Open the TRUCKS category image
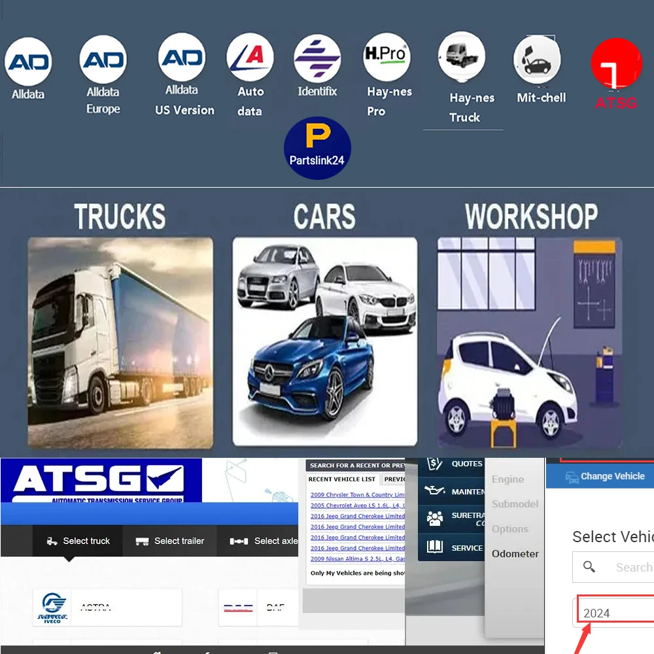The width and height of the screenshot is (654, 654). [120, 343]
